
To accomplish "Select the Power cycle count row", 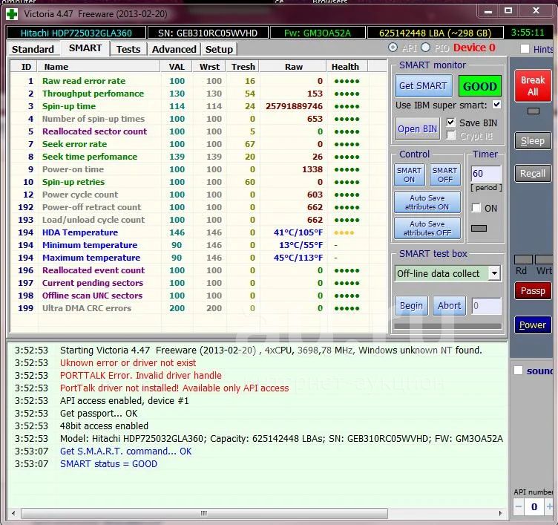I will pos(199,195).
